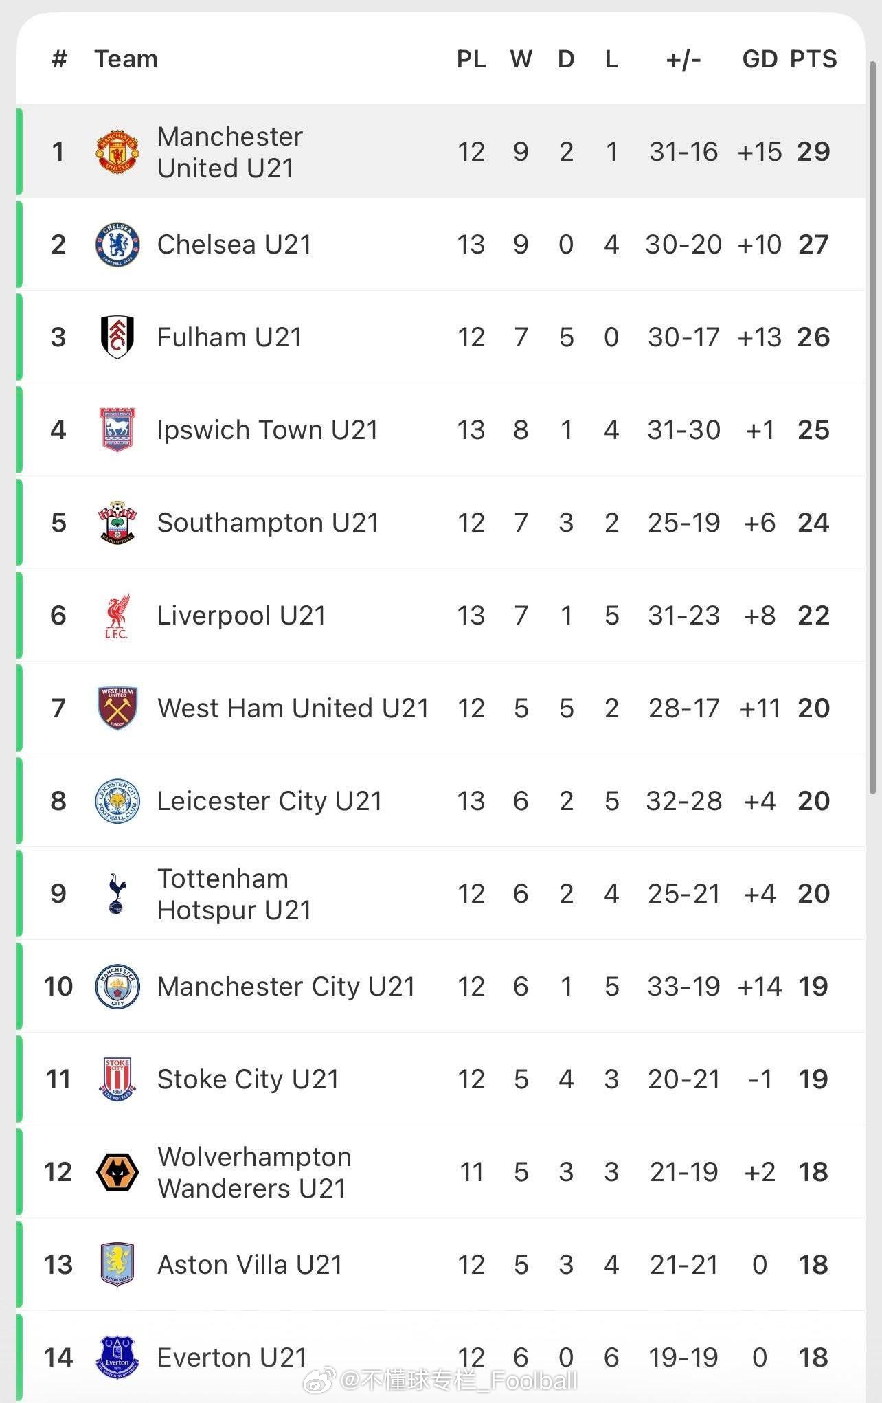Tap the Leicester City fox badge
Screen dimensions: 882x1403
pyautogui.click(x=117, y=801)
